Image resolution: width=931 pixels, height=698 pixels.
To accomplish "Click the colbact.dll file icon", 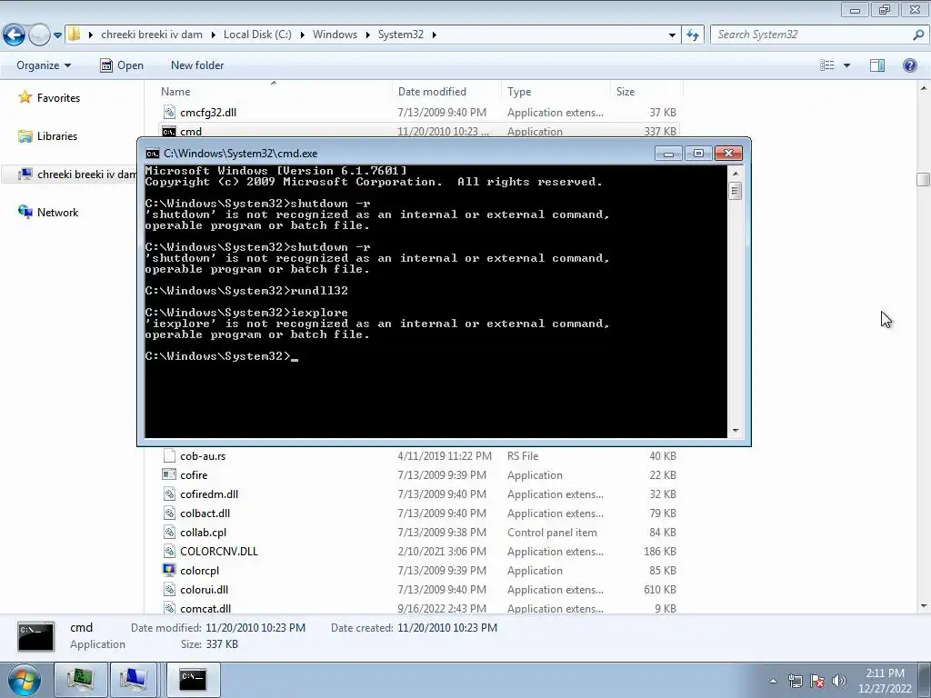I will click(169, 513).
